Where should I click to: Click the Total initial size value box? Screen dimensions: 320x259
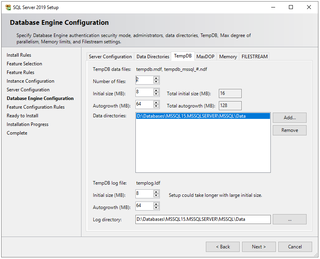coord(230,93)
